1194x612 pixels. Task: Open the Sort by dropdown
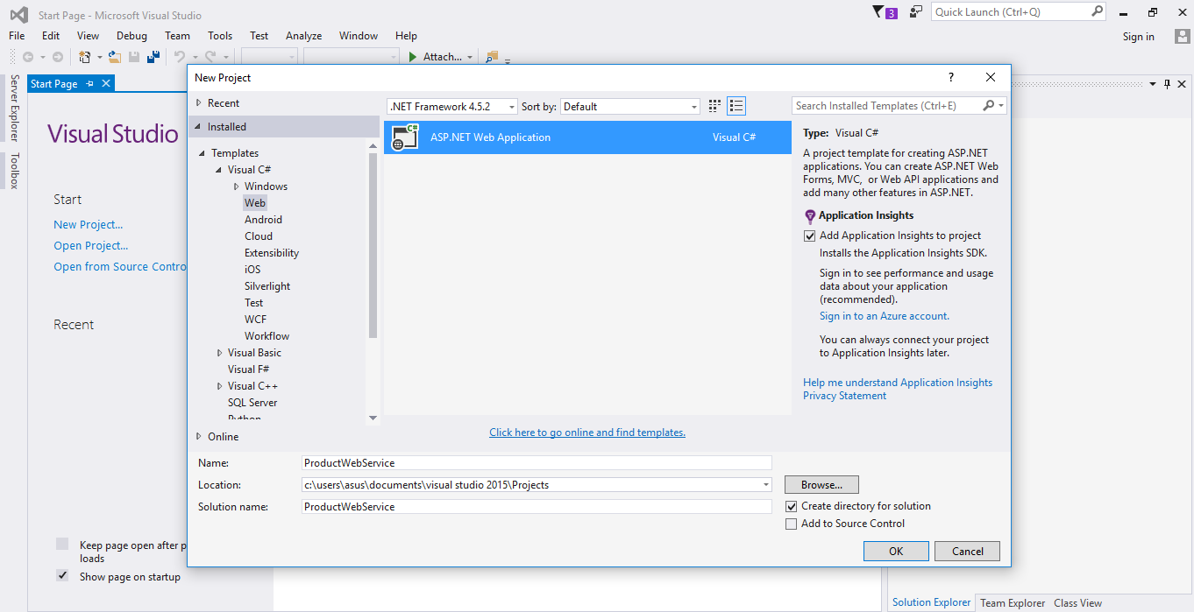click(629, 107)
